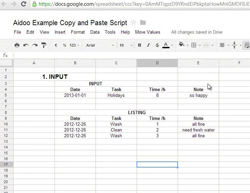Expand the fill color dropdown arrow
The width and height of the screenshot is (250, 193).
tap(187, 46)
